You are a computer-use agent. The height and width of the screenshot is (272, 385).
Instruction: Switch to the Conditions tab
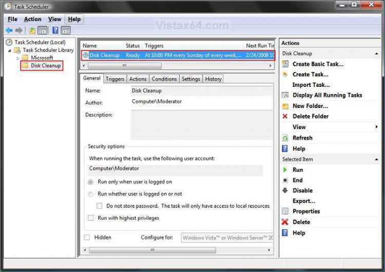point(164,79)
